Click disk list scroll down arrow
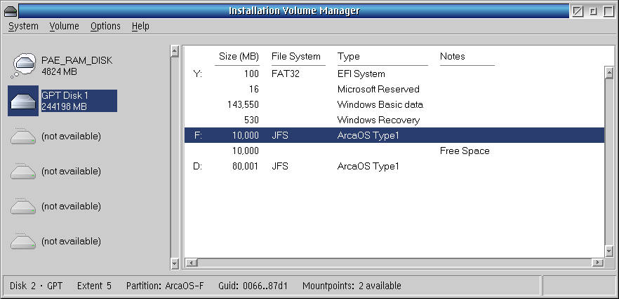The width and height of the screenshot is (619, 299). click(175, 263)
